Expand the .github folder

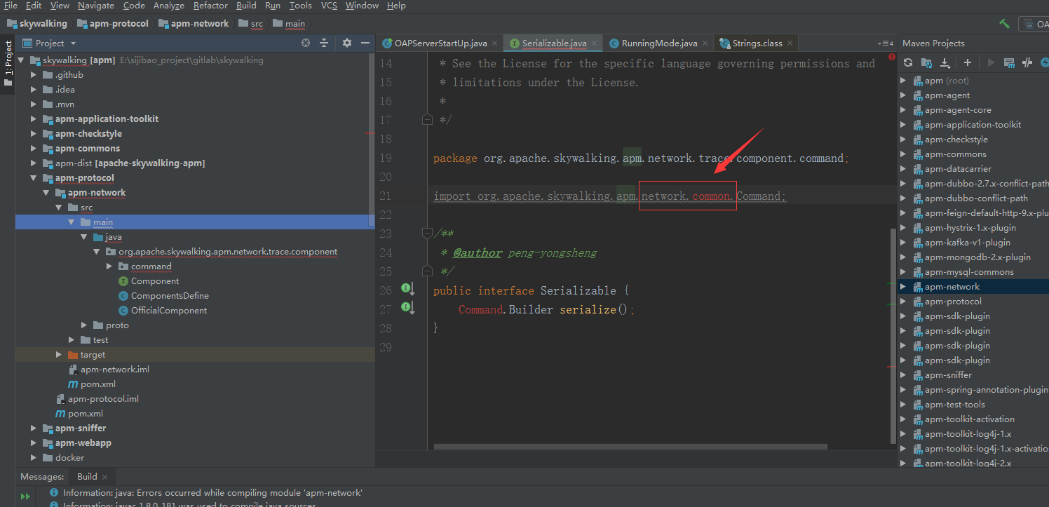(33, 74)
